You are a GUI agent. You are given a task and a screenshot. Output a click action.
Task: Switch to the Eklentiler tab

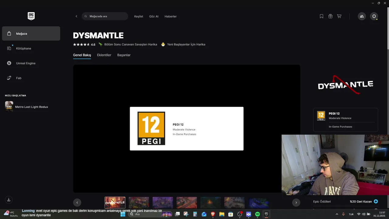[104, 55]
